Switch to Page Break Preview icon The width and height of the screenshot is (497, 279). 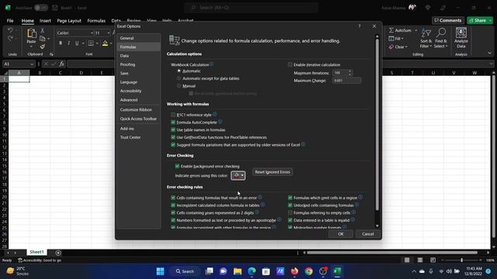click(x=433, y=260)
